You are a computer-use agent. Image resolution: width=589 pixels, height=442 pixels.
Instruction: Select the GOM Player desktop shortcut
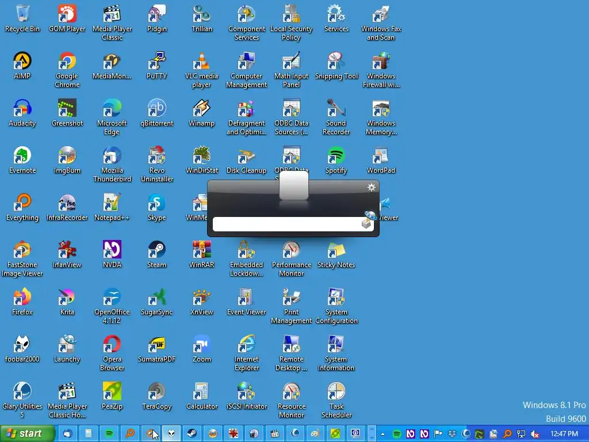(67, 19)
